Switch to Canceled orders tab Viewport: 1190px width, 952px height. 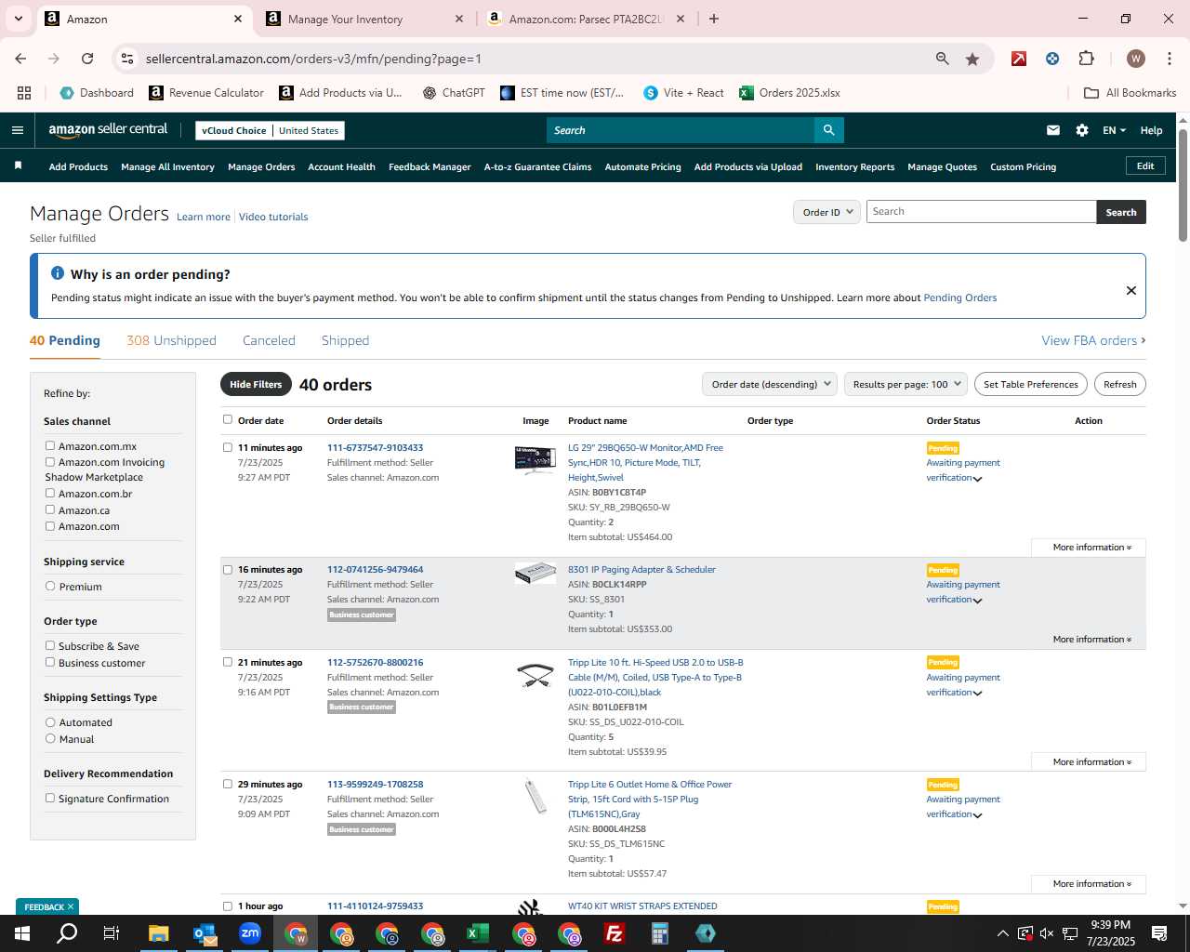point(269,340)
